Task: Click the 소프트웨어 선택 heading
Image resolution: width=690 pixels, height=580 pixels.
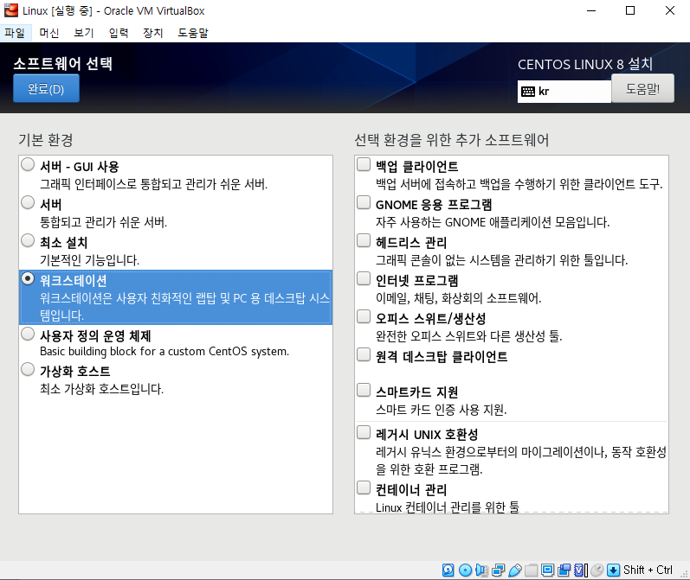Action: tap(62, 64)
